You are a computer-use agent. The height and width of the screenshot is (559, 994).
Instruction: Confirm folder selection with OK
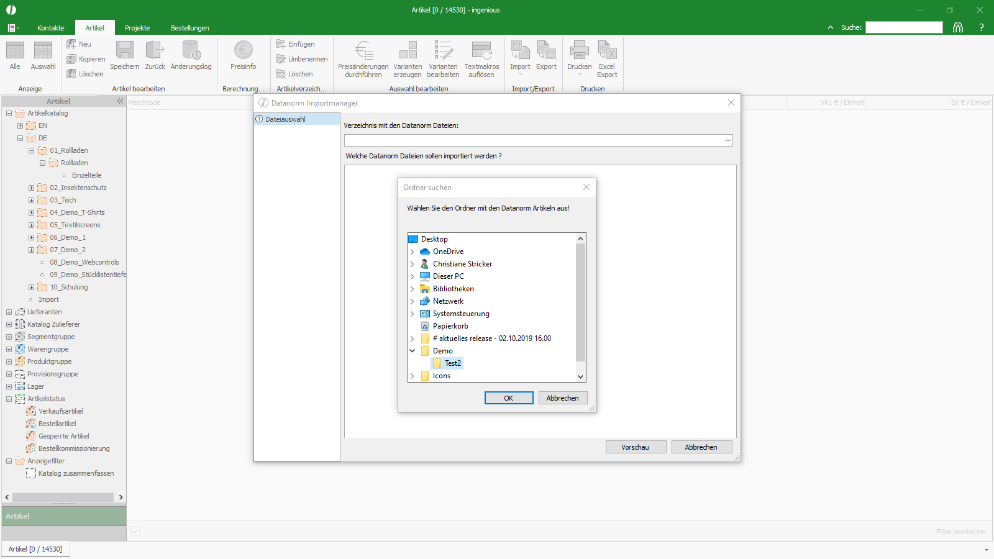click(x=509, y=398)
